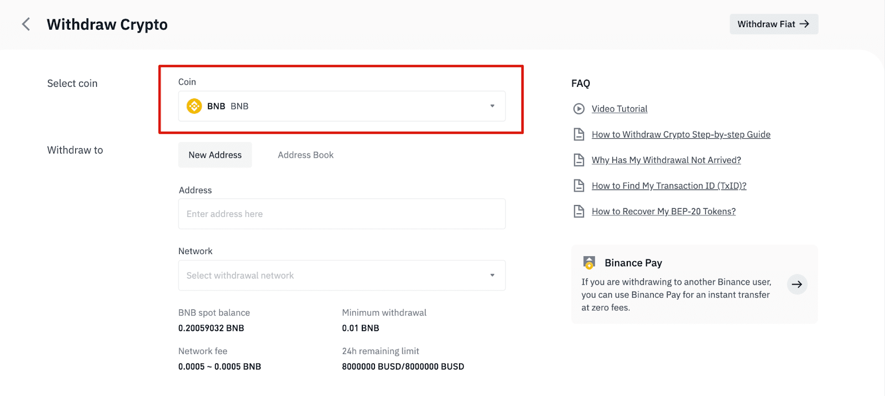This screenshot has height=396, width=885.
Task: Expand coin list using caret arrow
Action: (492, 106)
